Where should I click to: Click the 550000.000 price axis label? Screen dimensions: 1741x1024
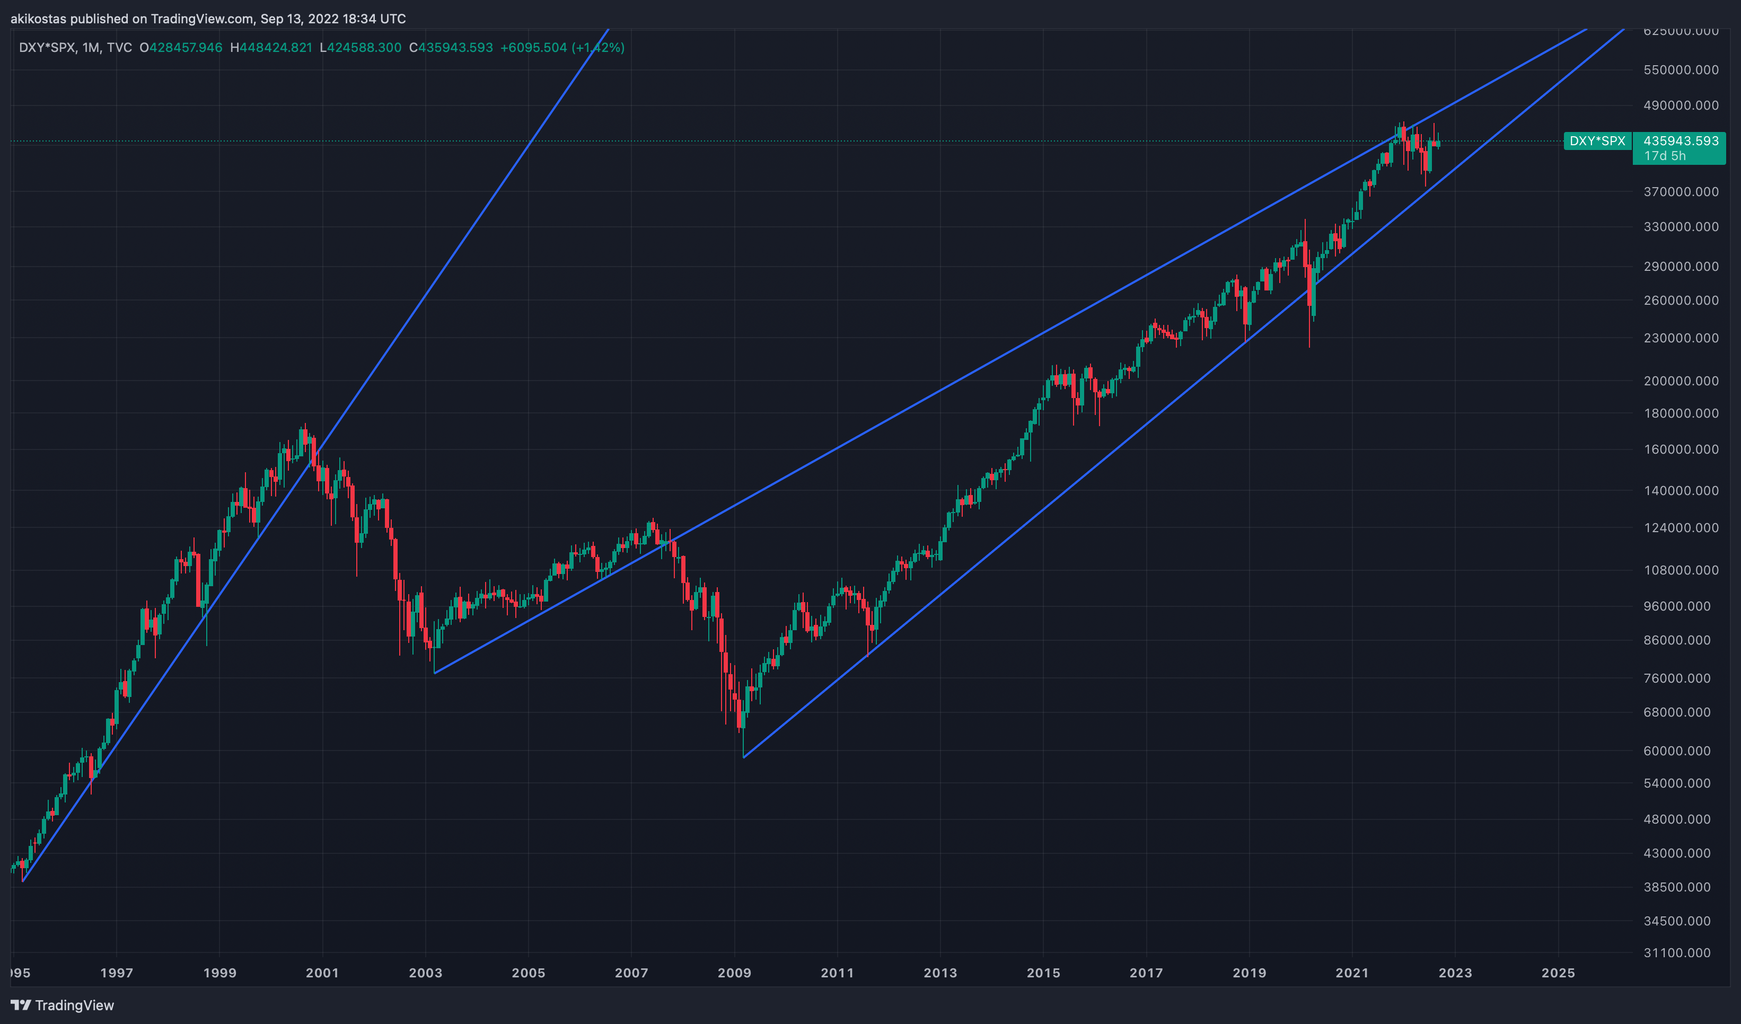[x=1681, y=70]
